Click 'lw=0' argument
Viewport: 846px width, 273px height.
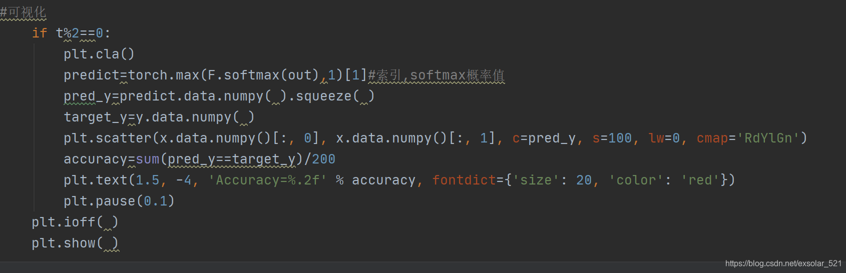664,138
